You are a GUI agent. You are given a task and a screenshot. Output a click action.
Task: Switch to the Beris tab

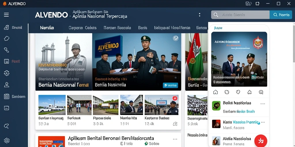[143, 28]
